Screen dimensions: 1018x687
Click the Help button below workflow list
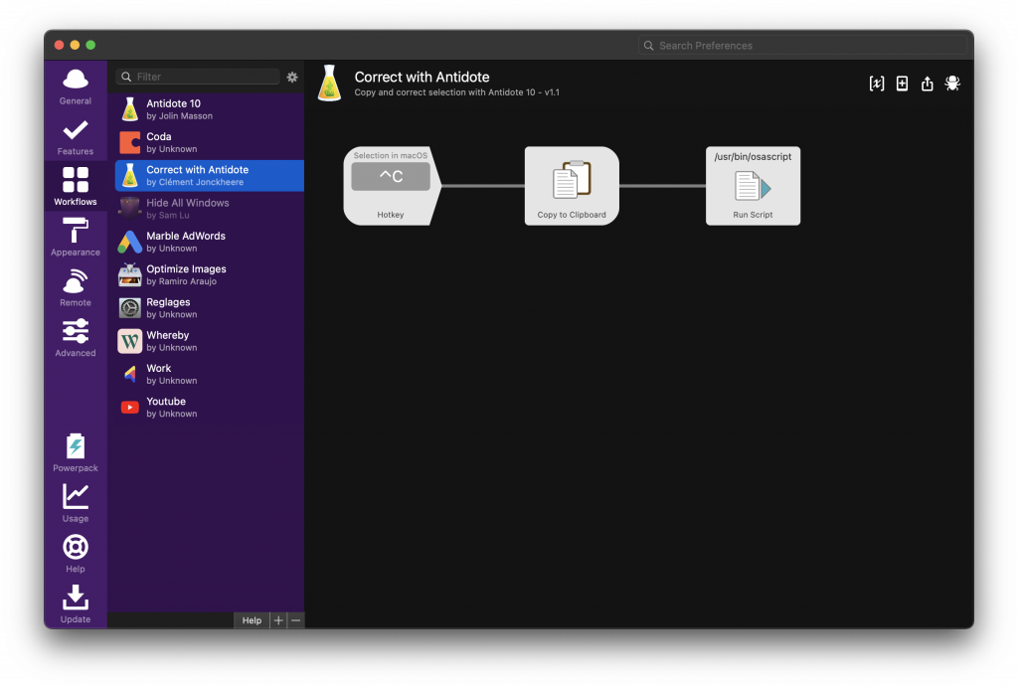click(252, 620)
